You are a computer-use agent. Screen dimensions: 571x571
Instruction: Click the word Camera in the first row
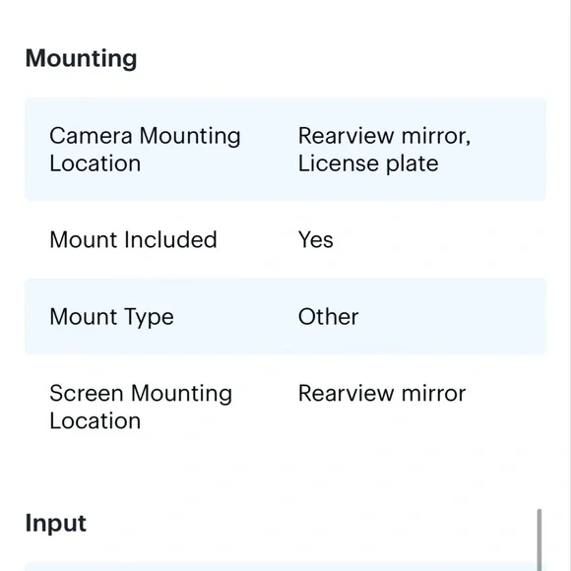(x=91, y=136)
